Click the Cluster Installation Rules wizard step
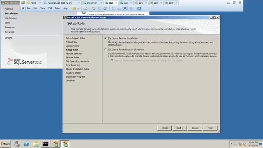 coord(77,69)
